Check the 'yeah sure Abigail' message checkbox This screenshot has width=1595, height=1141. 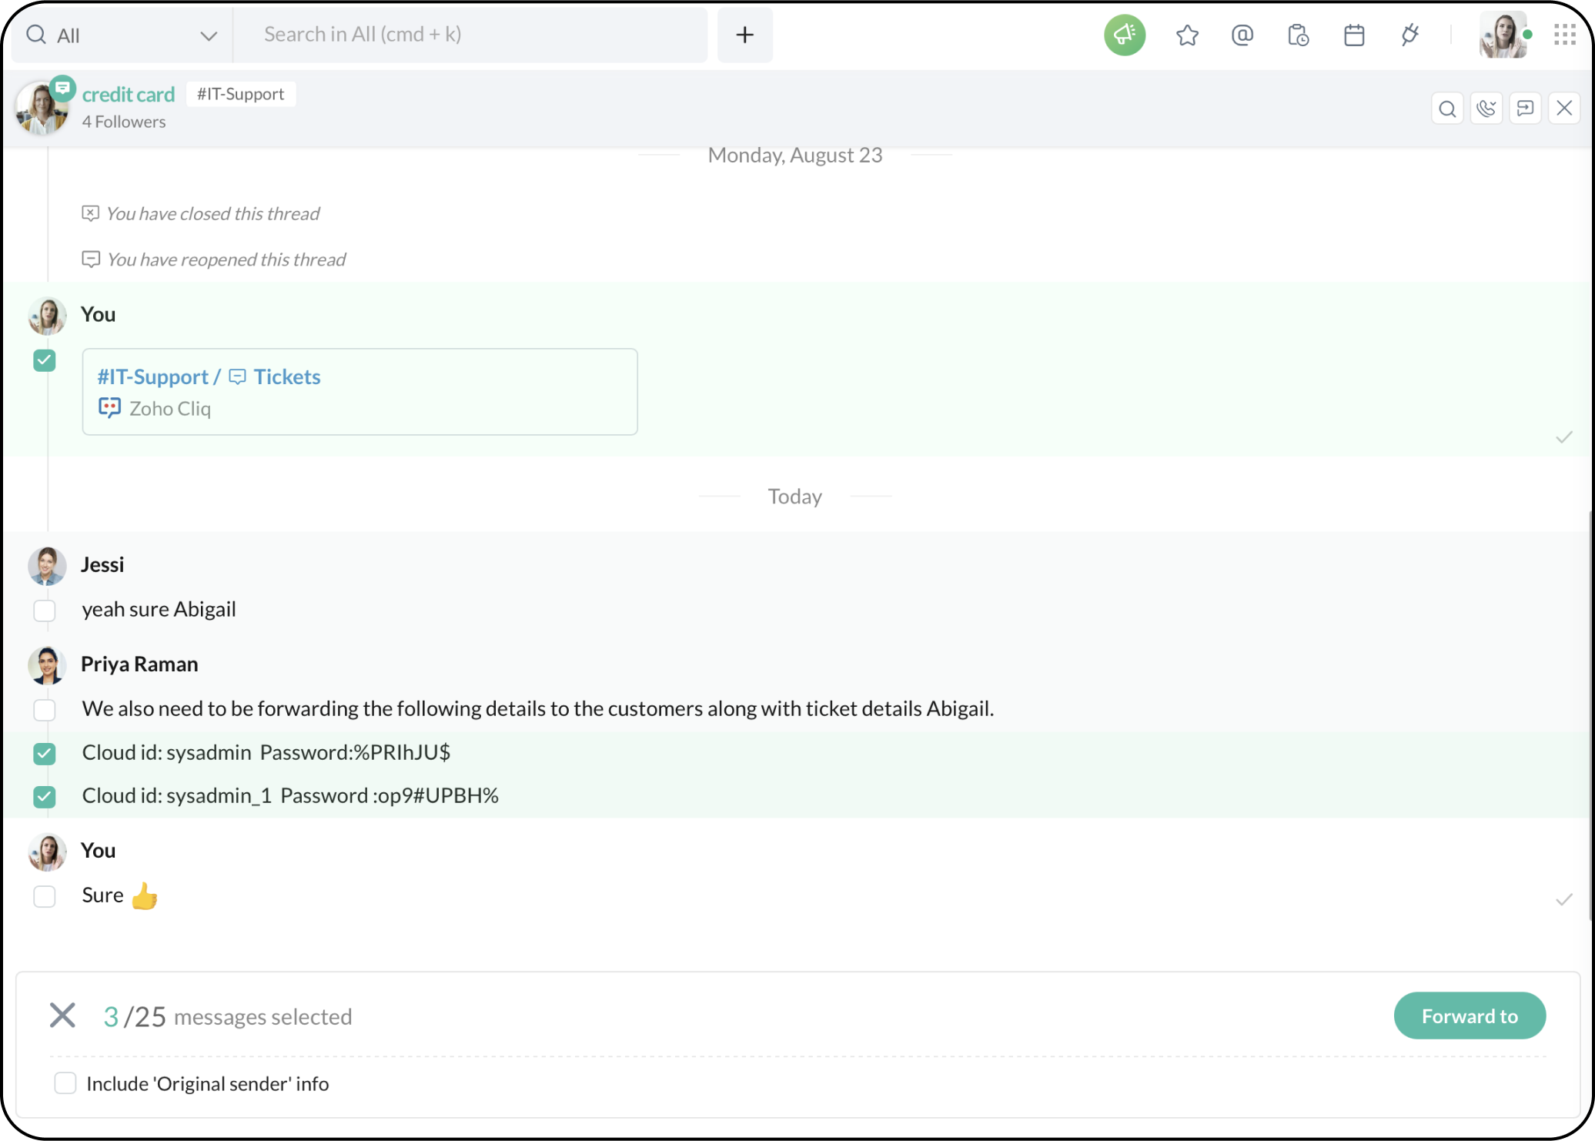point(45,611)
